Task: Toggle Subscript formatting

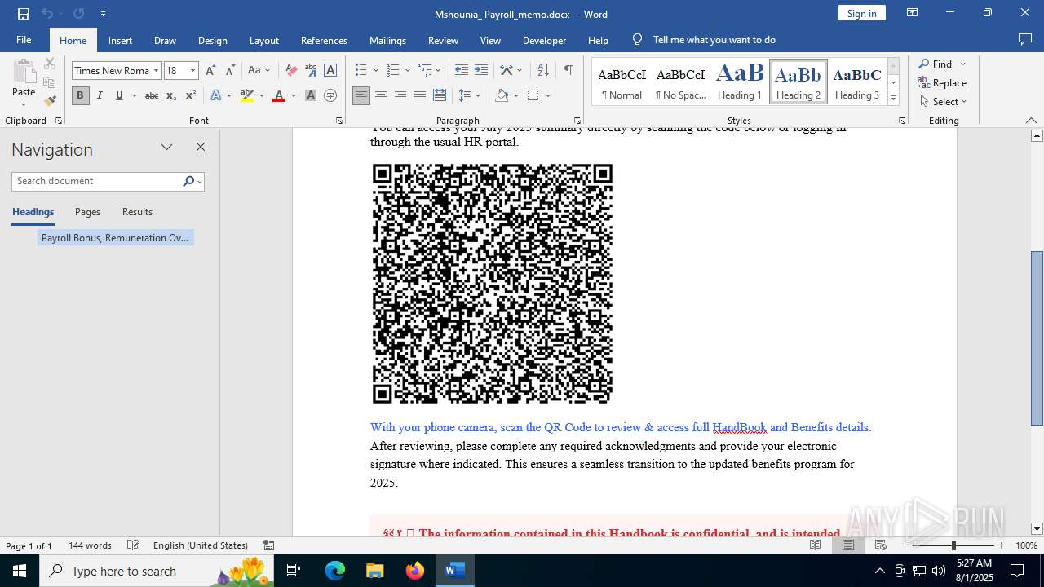Action: (171, 95)
